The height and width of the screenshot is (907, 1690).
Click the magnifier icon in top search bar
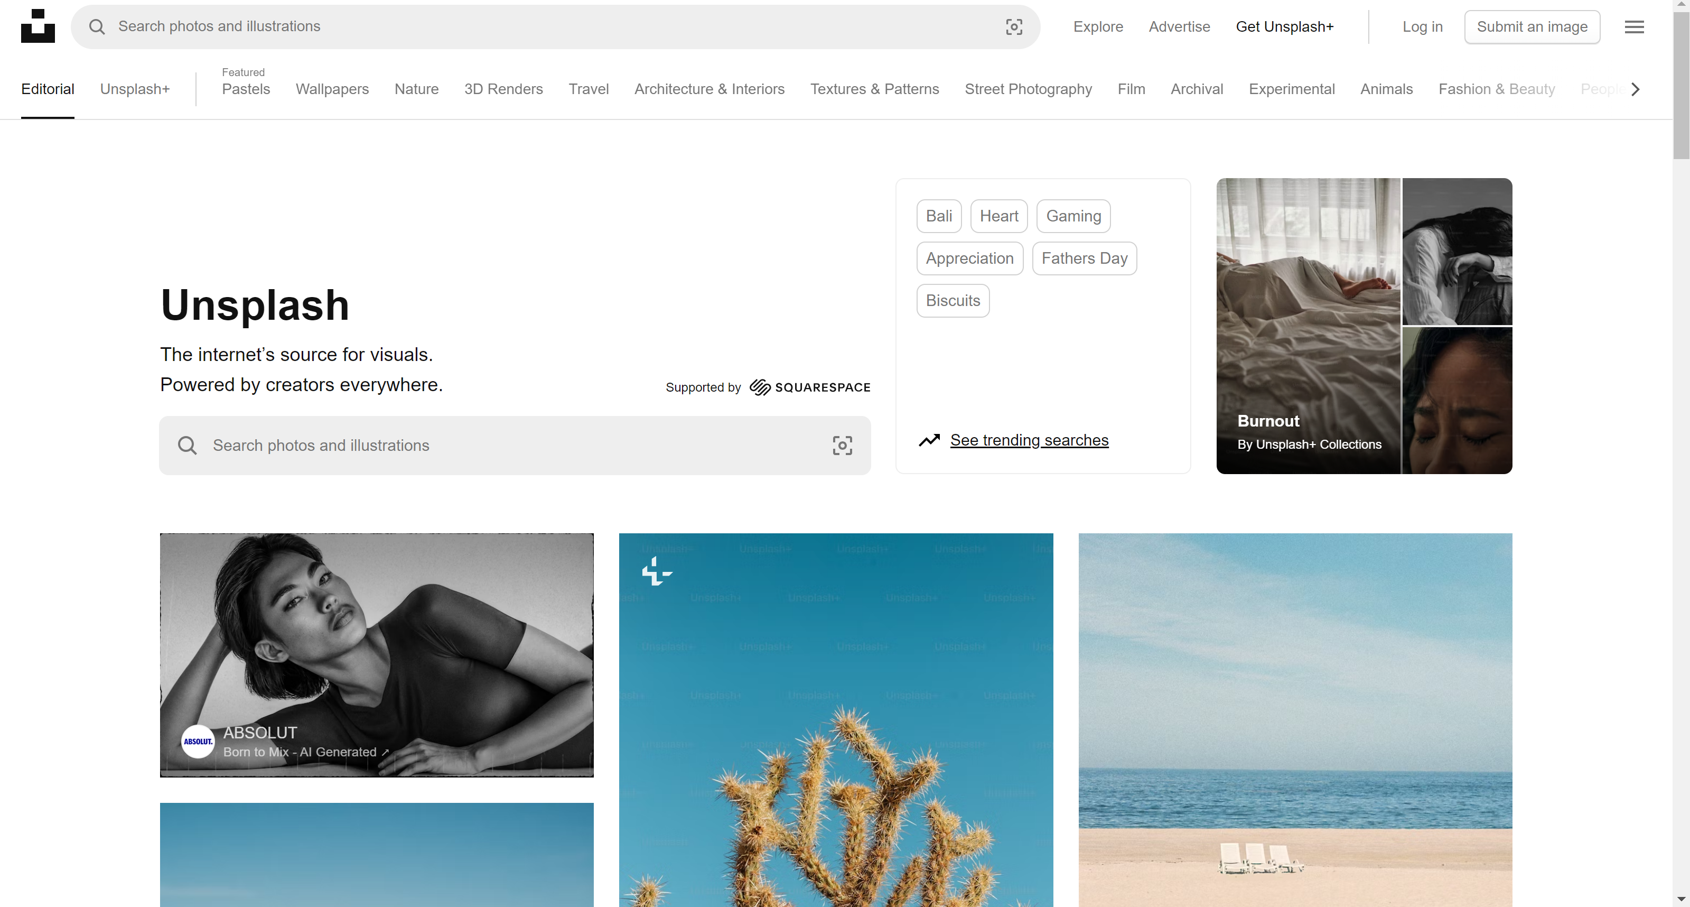point(97,27)
